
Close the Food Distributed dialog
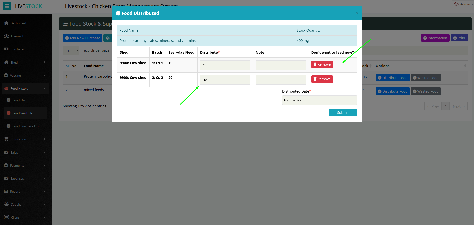pos(357,13)
